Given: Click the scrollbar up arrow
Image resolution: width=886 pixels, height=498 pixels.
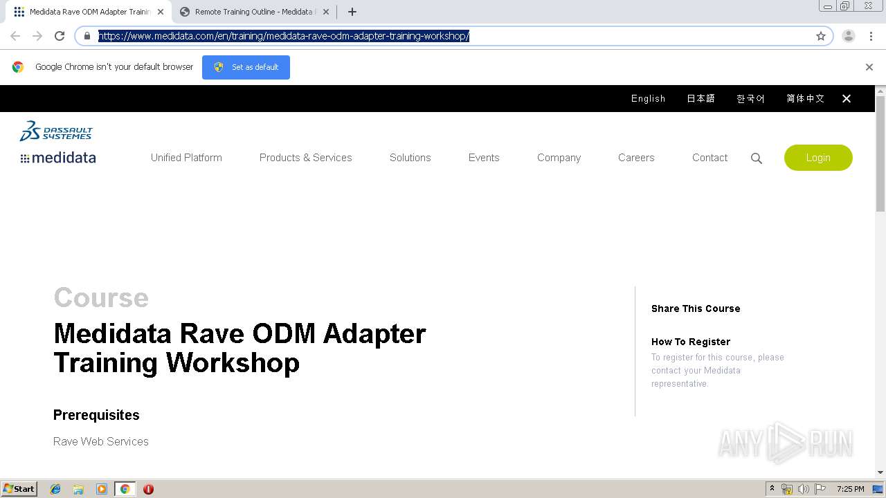Looking at the screenshot, I should [x=880, y=91].
